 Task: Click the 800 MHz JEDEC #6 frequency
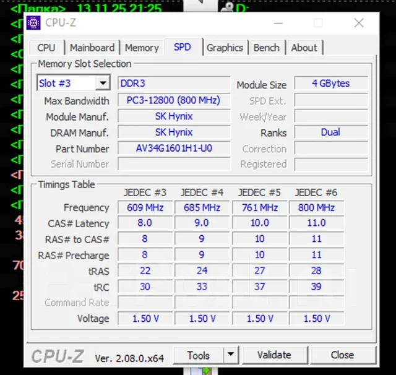tap(316, 207)
